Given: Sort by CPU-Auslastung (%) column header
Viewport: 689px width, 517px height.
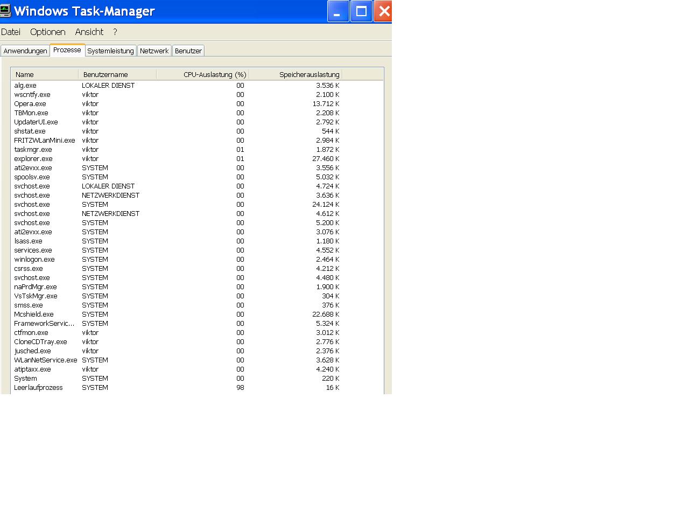Looking at the screenshot, I should (x=203, y=74).
